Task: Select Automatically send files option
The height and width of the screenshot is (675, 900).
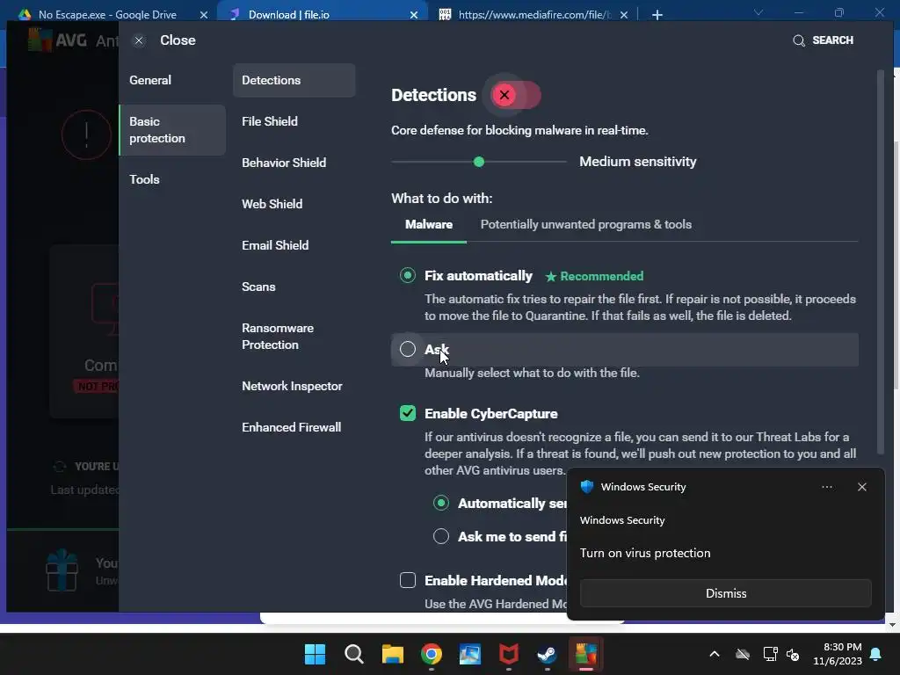Action: coord(441,503)
